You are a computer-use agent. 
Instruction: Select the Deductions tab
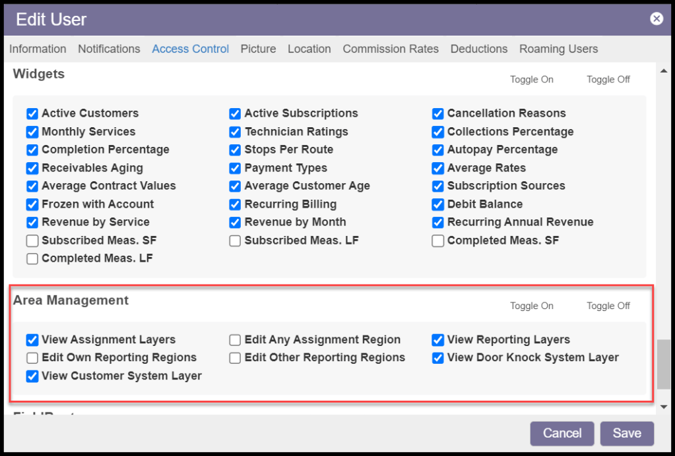(x=479, y=49)
